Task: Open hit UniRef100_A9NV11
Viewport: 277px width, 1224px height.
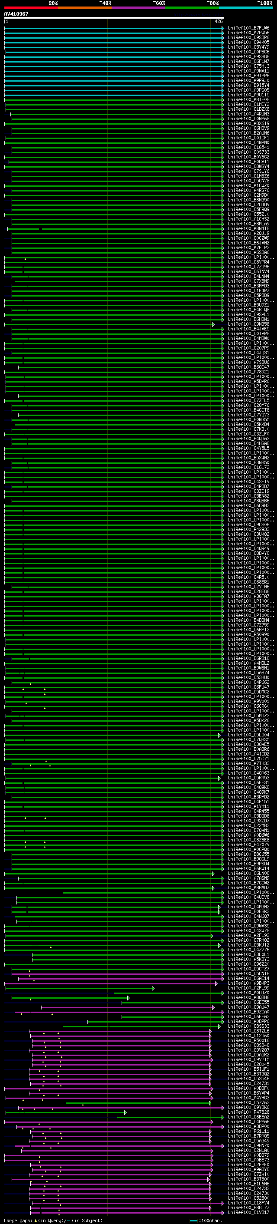Action: point(248,71)
